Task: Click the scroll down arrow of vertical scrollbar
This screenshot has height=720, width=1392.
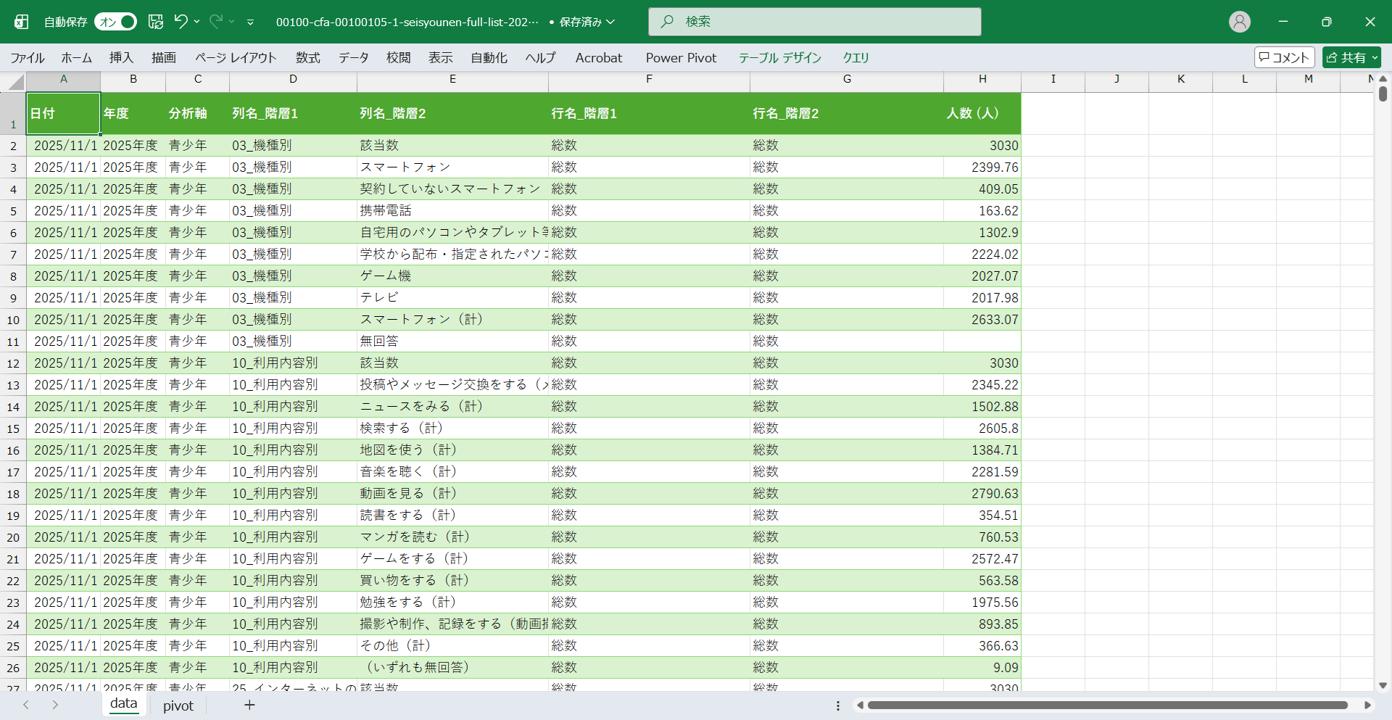Action: pyautogui.click(x=1383, y=685)
